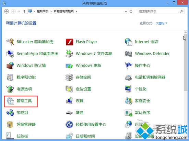The height and width of the screenshot is (141, 189).
Task: Click the 键盘 text label
Action: [x=80, y=113]
